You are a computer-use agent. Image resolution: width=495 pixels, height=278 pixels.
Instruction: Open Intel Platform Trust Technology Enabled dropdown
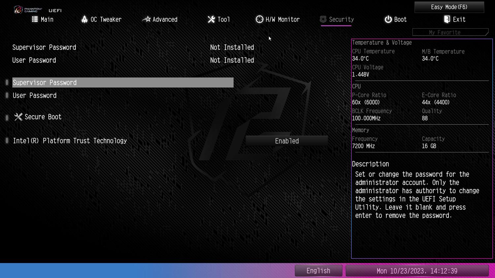[x=286, y=141]
